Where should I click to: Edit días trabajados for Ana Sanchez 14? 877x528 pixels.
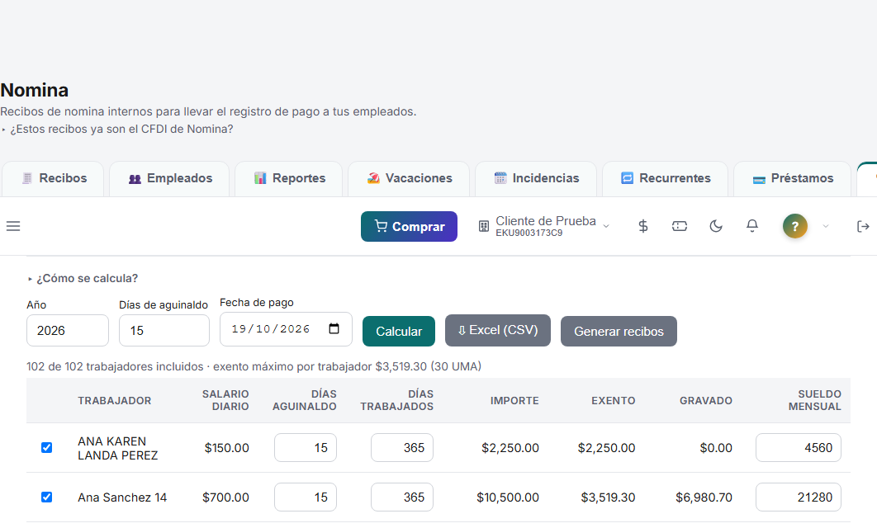(402, 497)
